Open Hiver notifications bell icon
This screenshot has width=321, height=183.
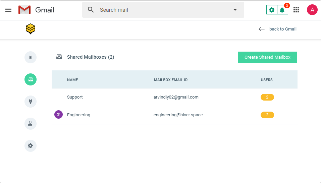pos(282,10)
